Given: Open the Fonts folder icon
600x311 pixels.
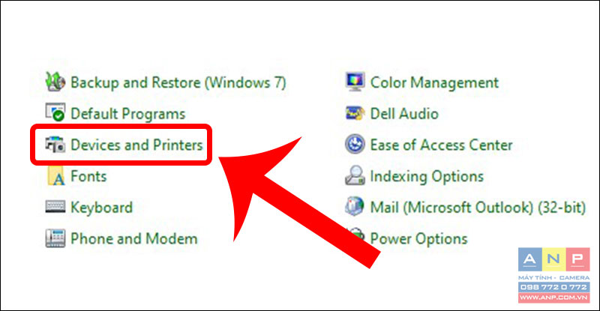Looking at the screenshot, I should coord(55,176).
